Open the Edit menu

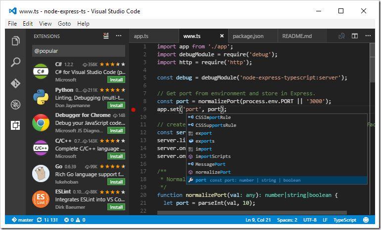(x=28, y=24)
